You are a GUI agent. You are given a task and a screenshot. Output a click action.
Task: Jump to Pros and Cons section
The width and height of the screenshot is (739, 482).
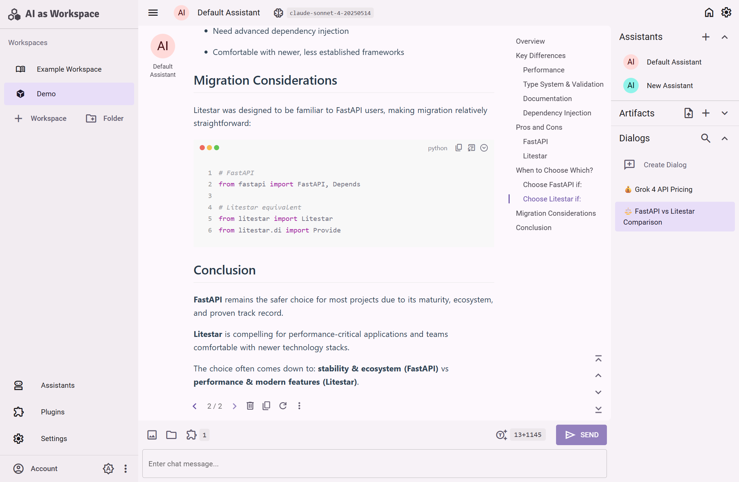pyautogui.click(x=539, y=127)
